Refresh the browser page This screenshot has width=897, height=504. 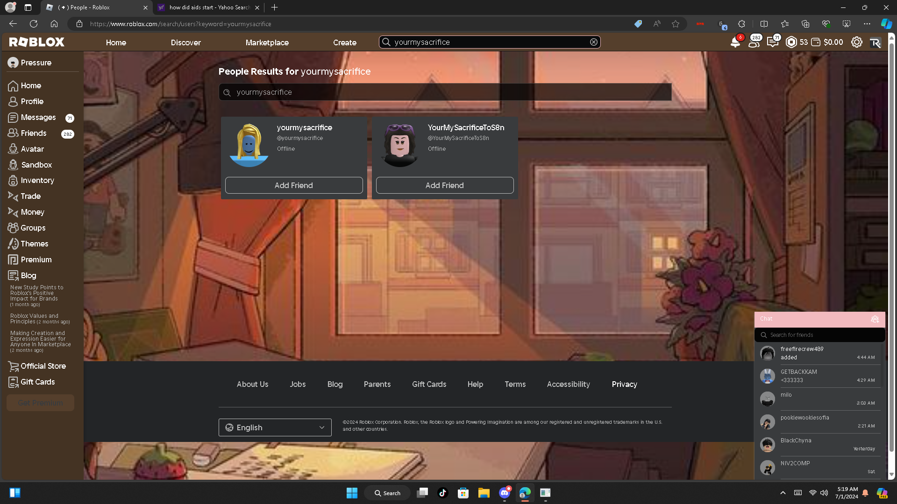[x=34, y=24]
